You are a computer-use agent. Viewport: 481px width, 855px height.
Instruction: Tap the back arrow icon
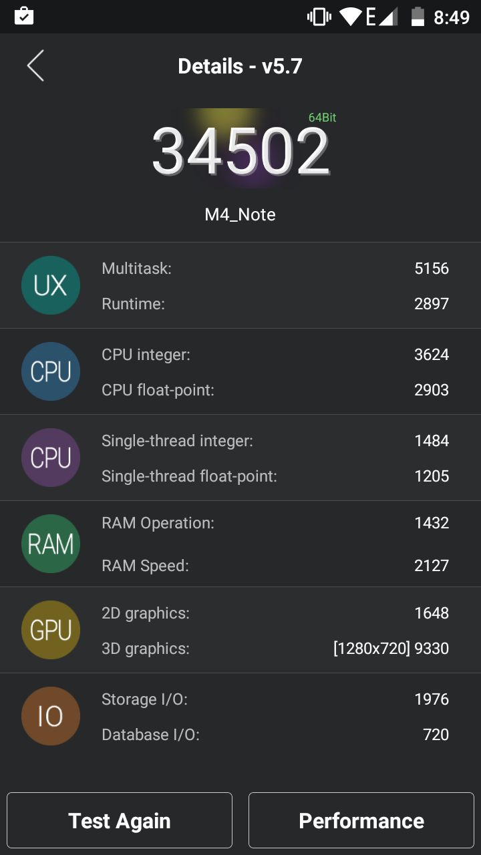click(35, 65)
